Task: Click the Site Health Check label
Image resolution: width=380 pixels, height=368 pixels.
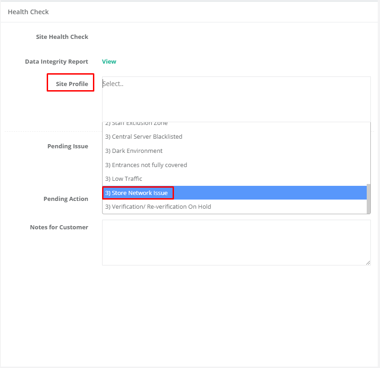Action: (x=62, y=37)
